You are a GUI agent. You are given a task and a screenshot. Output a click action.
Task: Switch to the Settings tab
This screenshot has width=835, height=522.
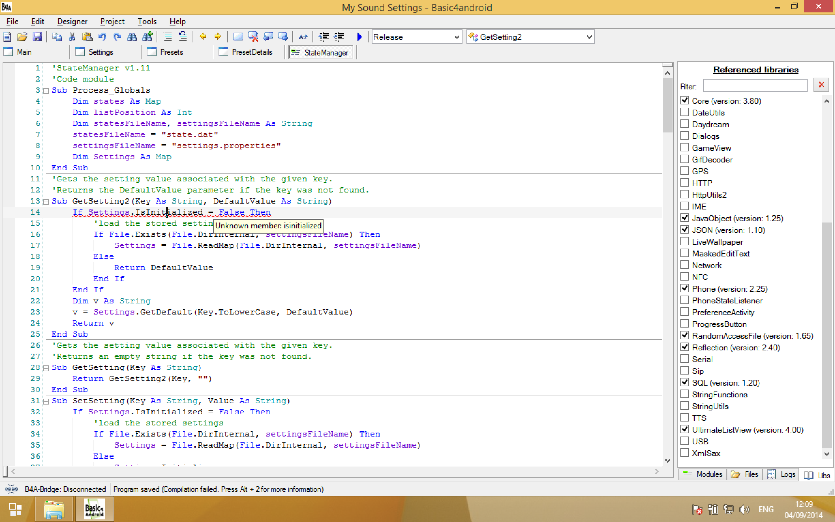tap(101, 52)
